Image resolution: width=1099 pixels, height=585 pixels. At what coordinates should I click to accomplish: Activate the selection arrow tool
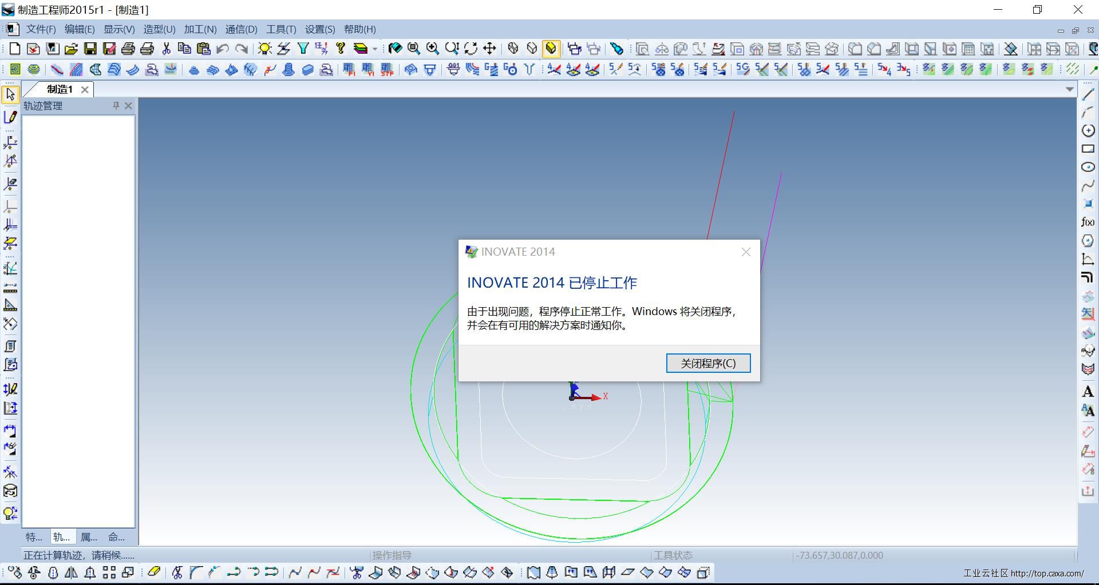[x=10, y=94]
